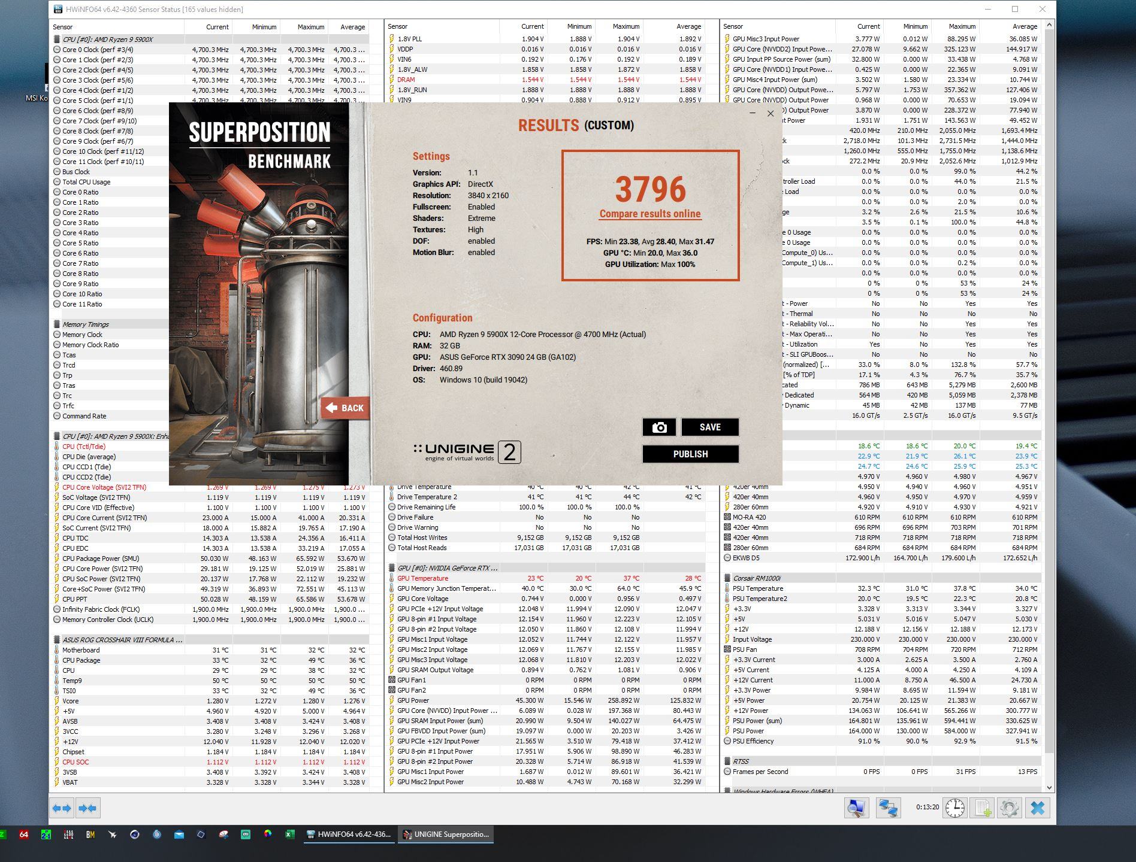Click the clock icon beside the 0:13:20 timer

(955, 808)
